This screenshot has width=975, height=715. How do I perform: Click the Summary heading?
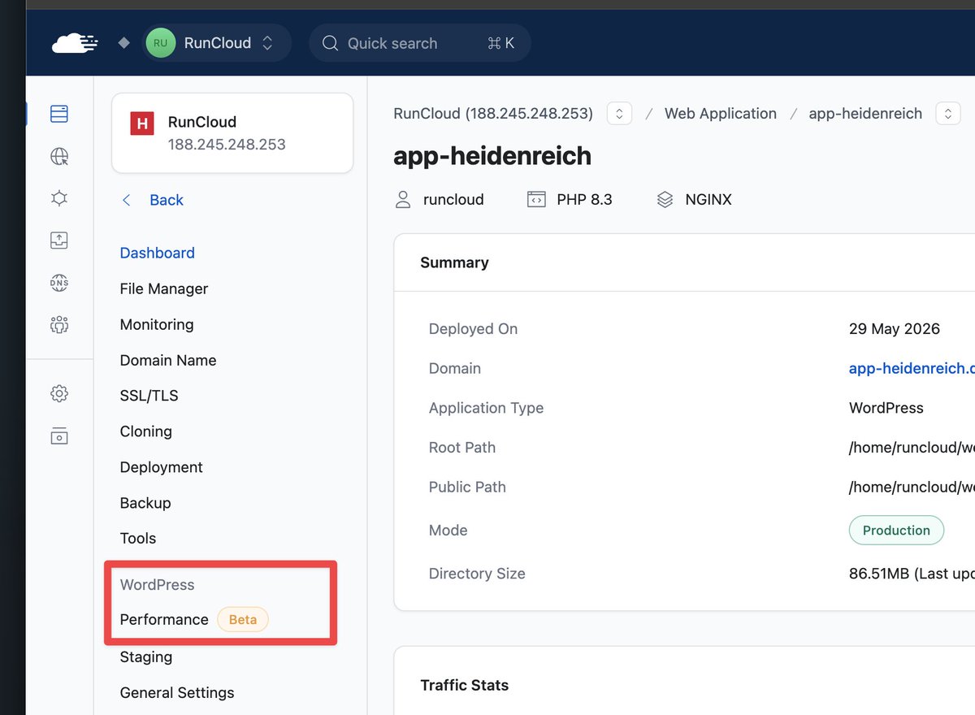click(454, 262)
